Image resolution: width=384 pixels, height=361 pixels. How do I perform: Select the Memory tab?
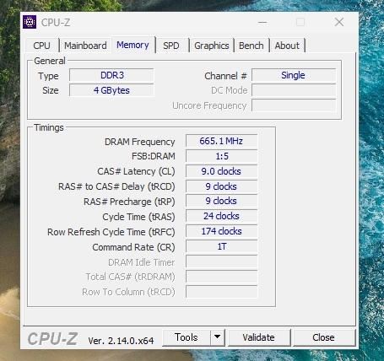click(x=133, y=45)
